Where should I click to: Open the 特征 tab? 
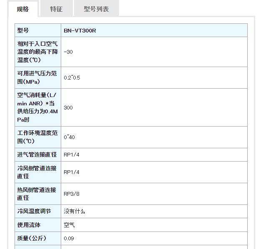[56, 9]
